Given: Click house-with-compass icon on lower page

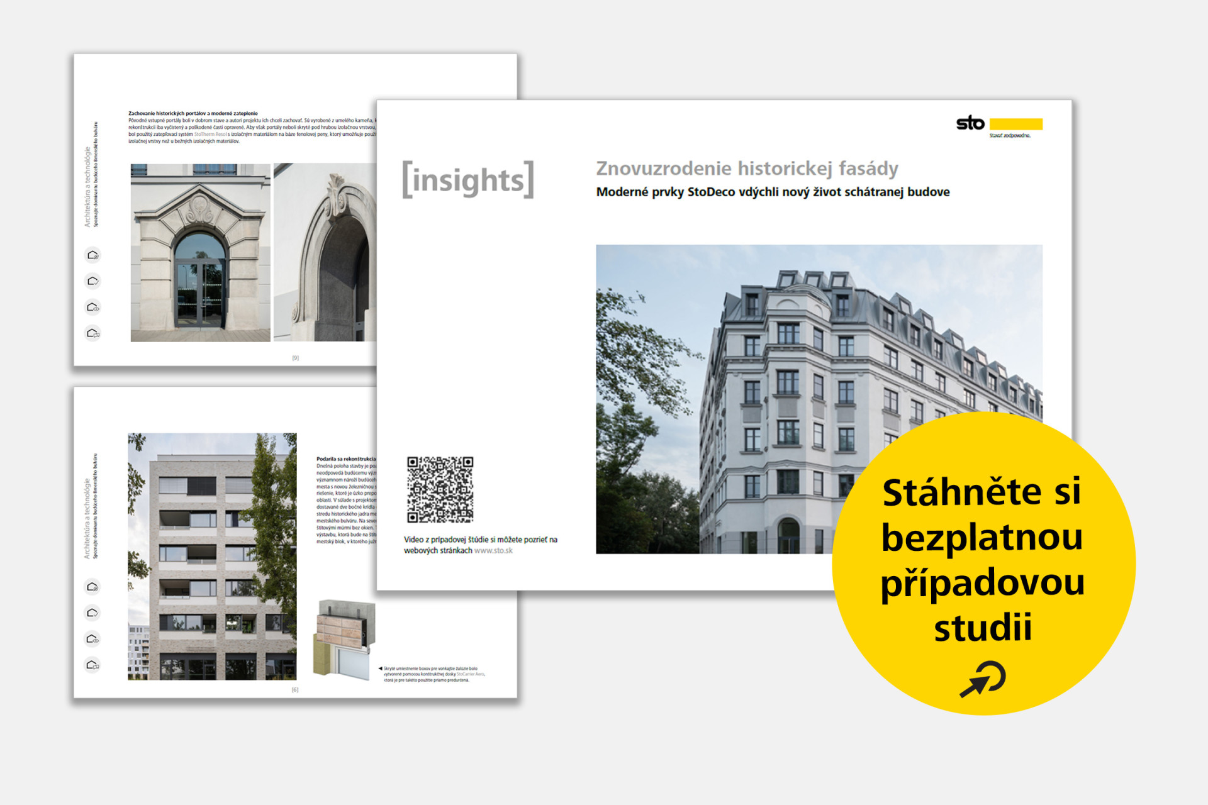Looking at the screenshot, I should 92,587.
